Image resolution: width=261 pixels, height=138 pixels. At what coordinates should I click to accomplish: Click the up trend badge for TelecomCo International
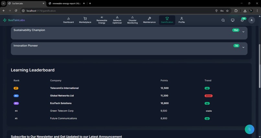point(207,88)
